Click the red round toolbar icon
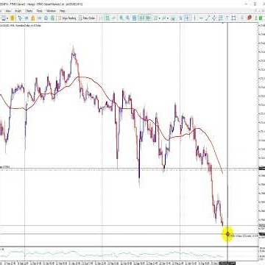Screen dimensions: 265x265 [x=250, y=18]
